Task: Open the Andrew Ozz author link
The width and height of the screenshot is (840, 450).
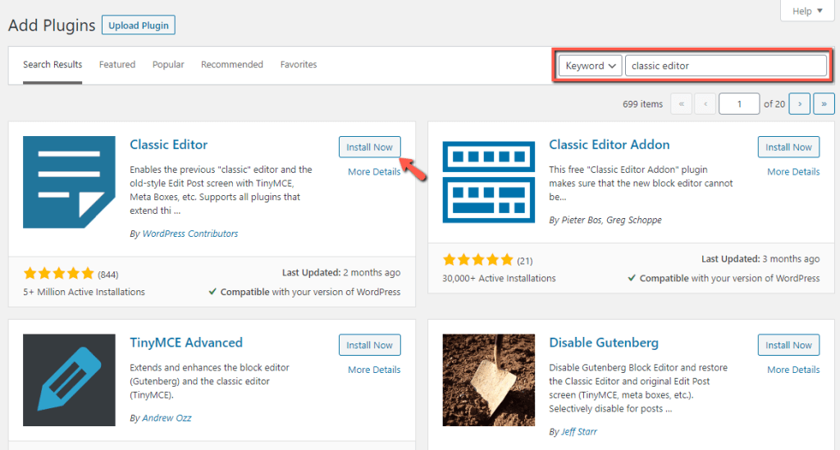Action: (167, 418)
